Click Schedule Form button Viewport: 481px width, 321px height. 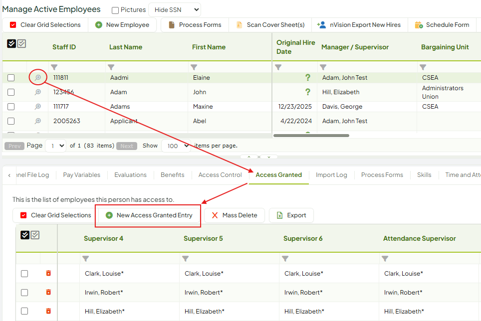point(442,25)
